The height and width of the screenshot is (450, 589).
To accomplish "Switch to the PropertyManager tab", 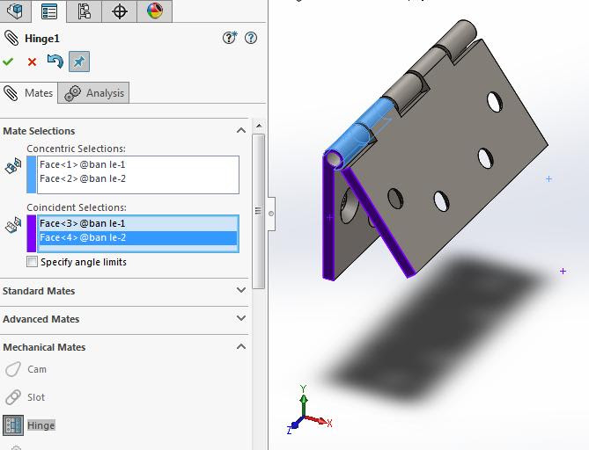I will coord(49,11).
